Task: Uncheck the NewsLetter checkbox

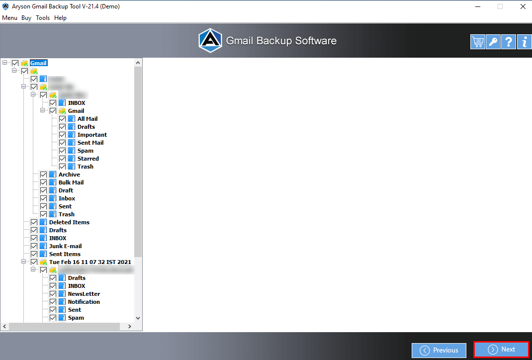Action: pyautogui.click(x=53, y=294)
